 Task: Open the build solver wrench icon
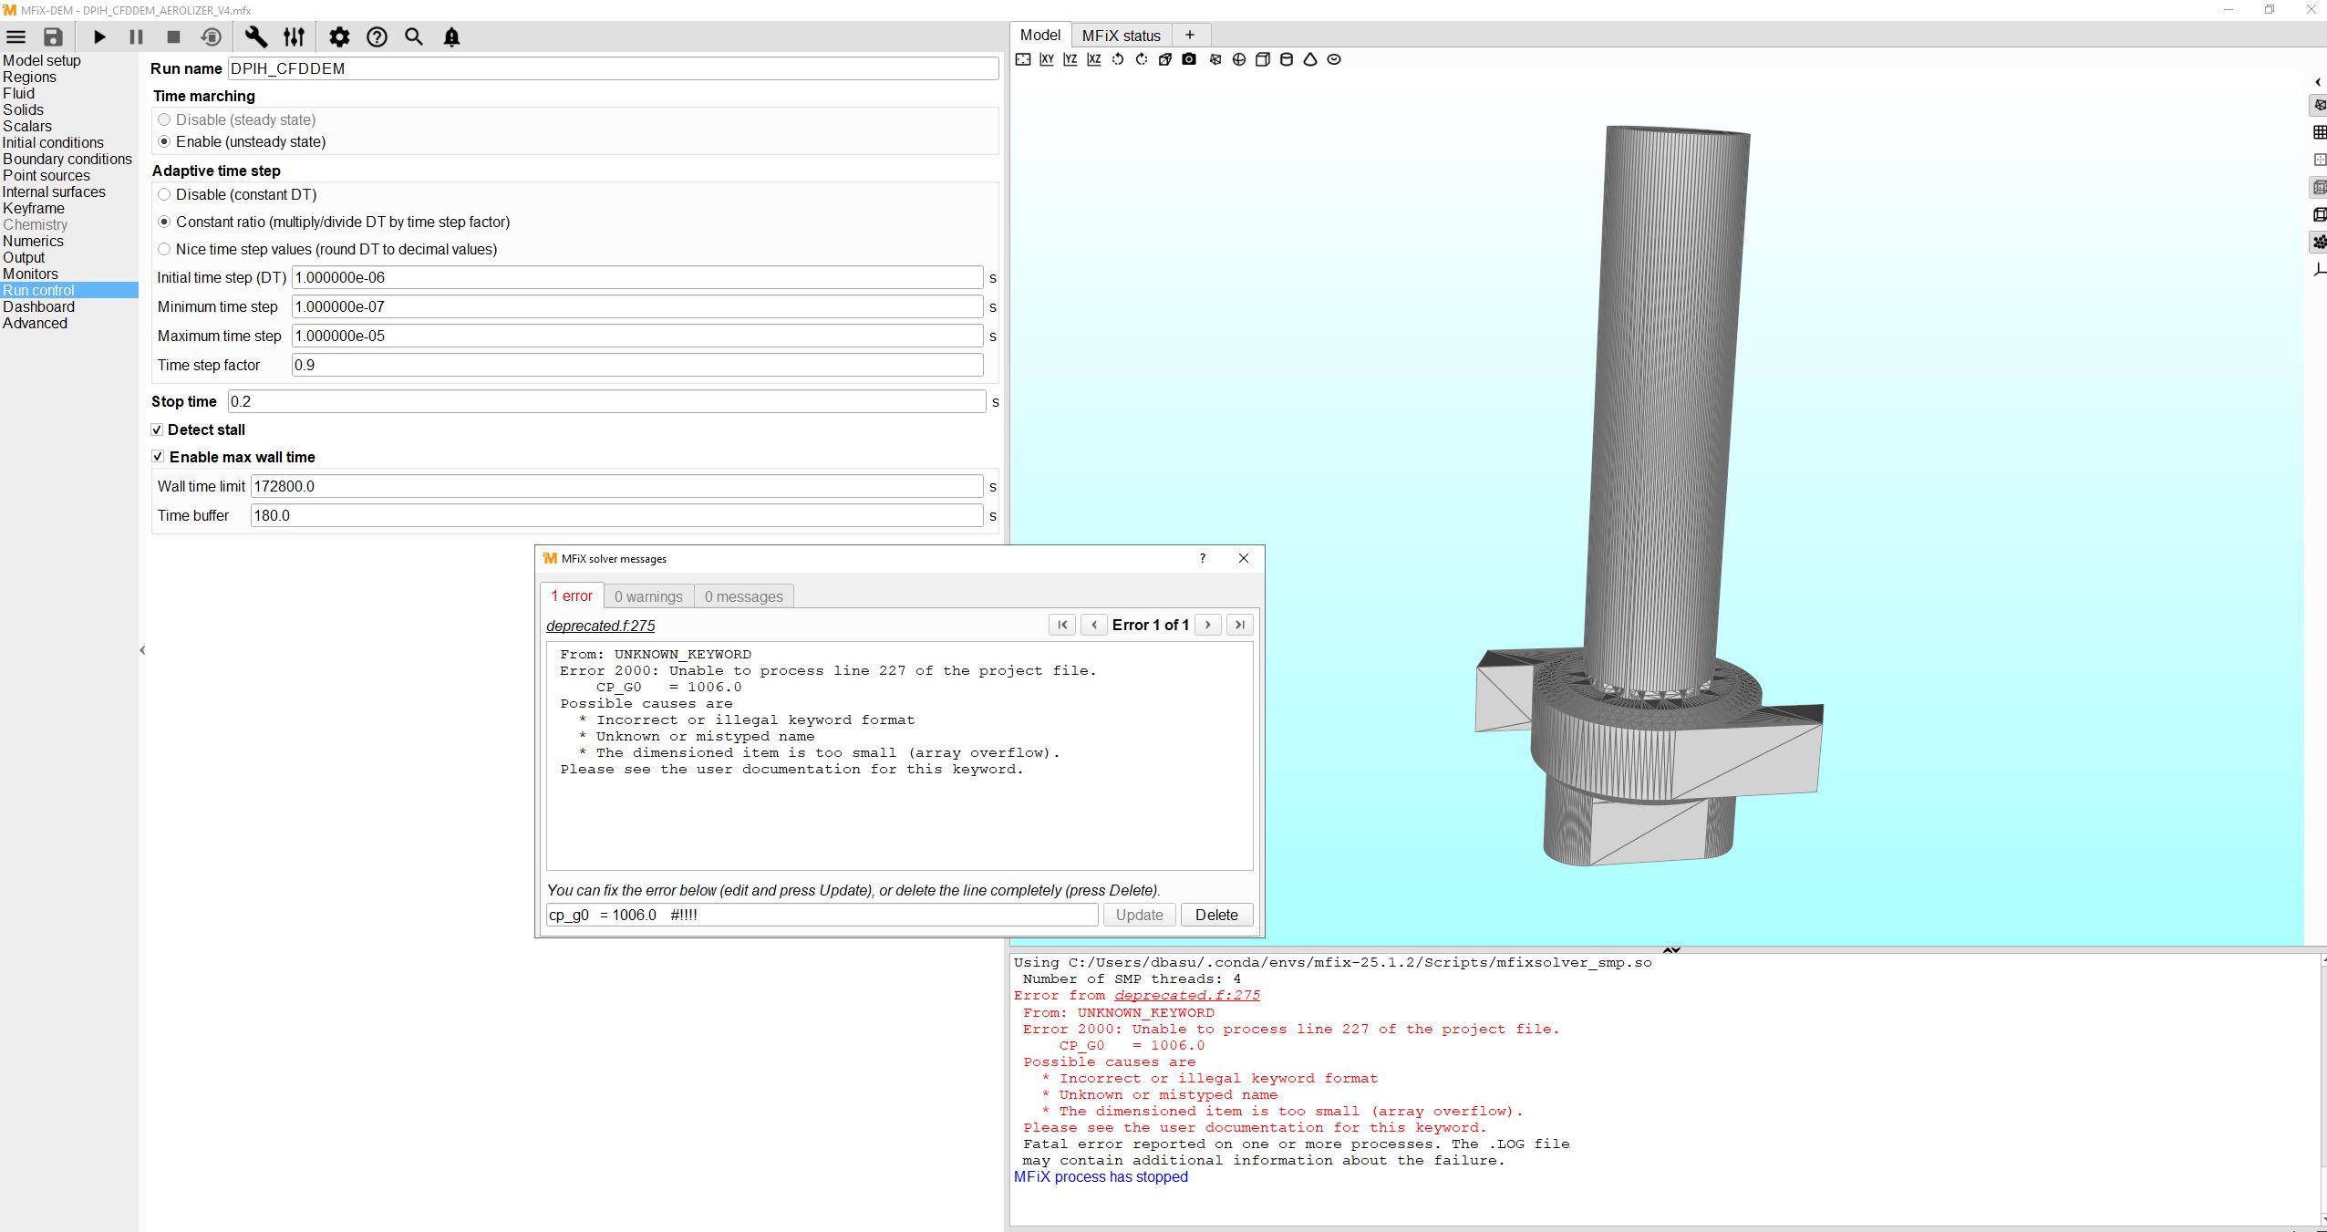pyautogui.click(x=256, y=37)
